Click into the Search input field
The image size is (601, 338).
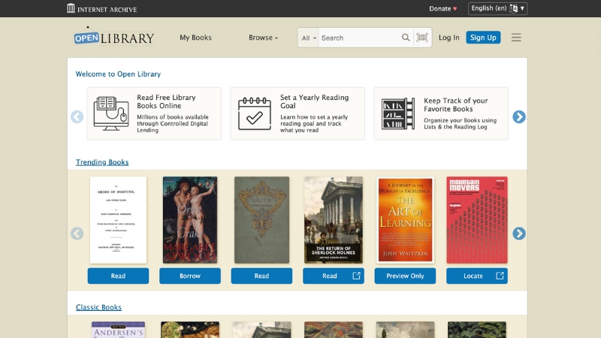(x=360, y=38)
